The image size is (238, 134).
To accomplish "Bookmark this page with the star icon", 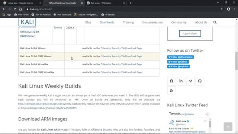I will coord(222,9).
